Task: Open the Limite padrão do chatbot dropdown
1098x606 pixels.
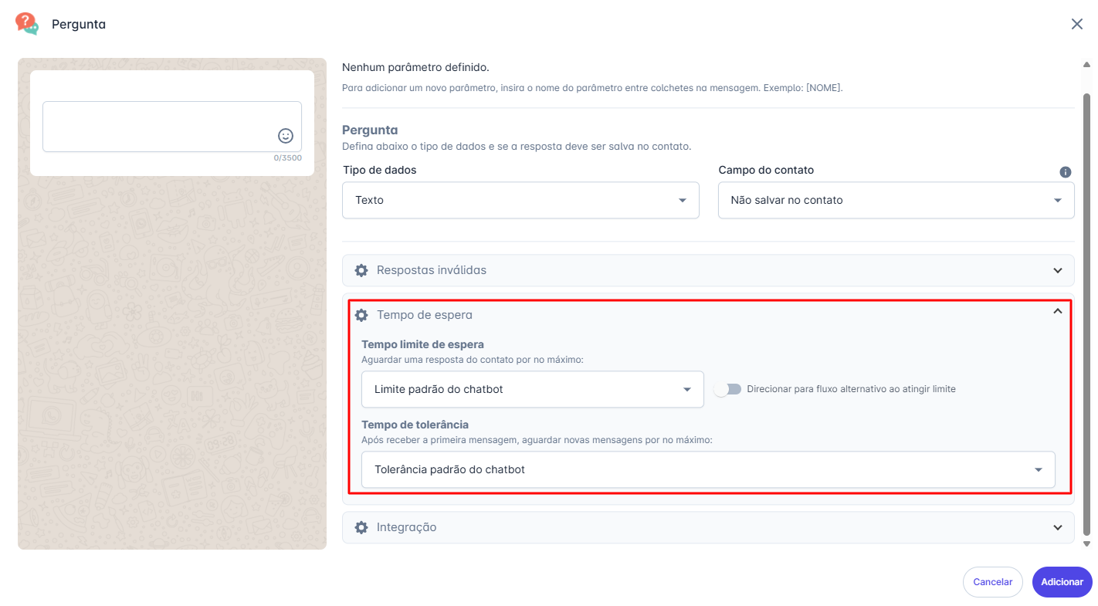Action: [x=532, y=389]
